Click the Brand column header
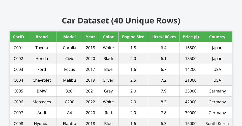This screenshot has width=242, height=126. click(x=42, y=37)
